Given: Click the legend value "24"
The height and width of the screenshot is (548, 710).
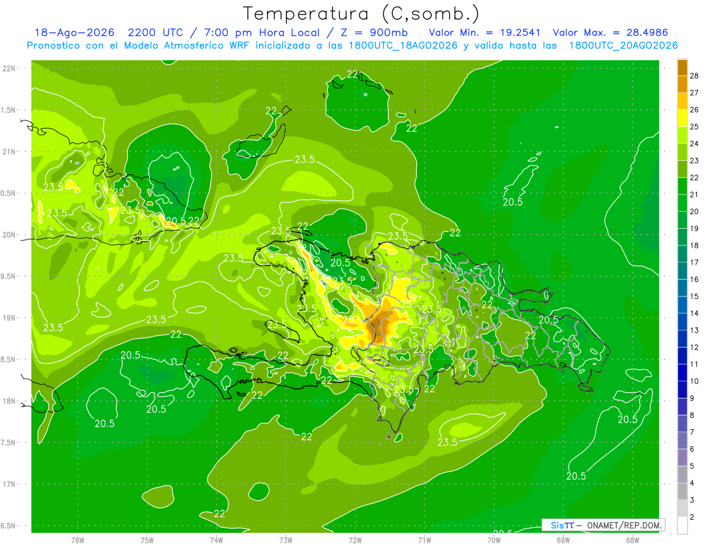Looking at the screenshot, I should point(694,144).
